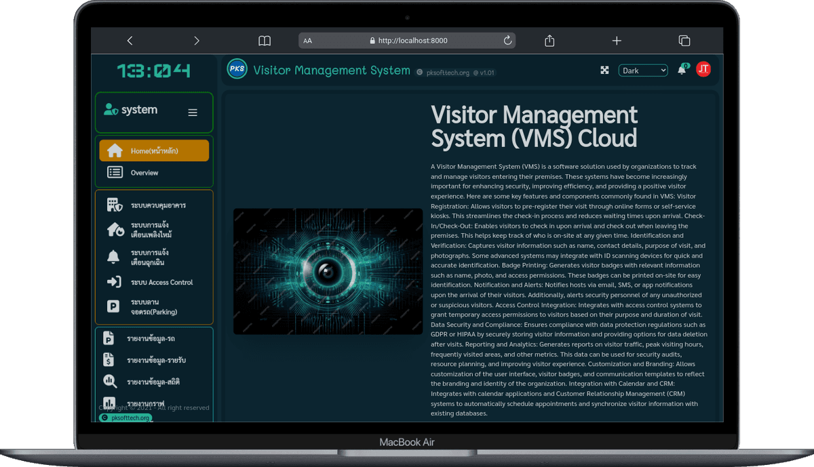Open the Parking lot system entry
This screenshot has height=467, width=814.
click(154, 307)
